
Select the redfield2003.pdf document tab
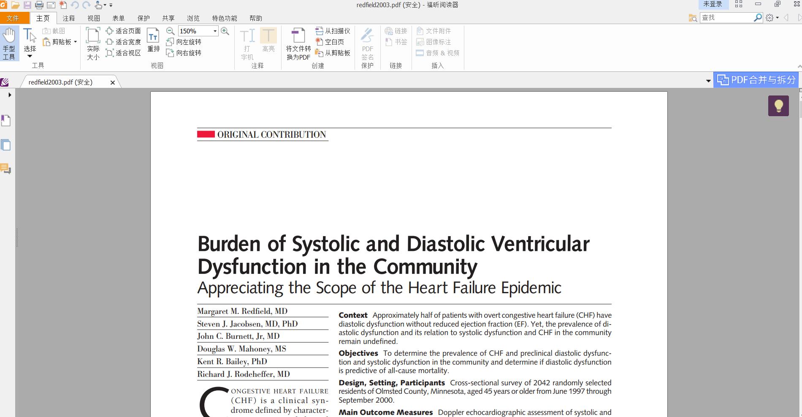pos(60,82)
